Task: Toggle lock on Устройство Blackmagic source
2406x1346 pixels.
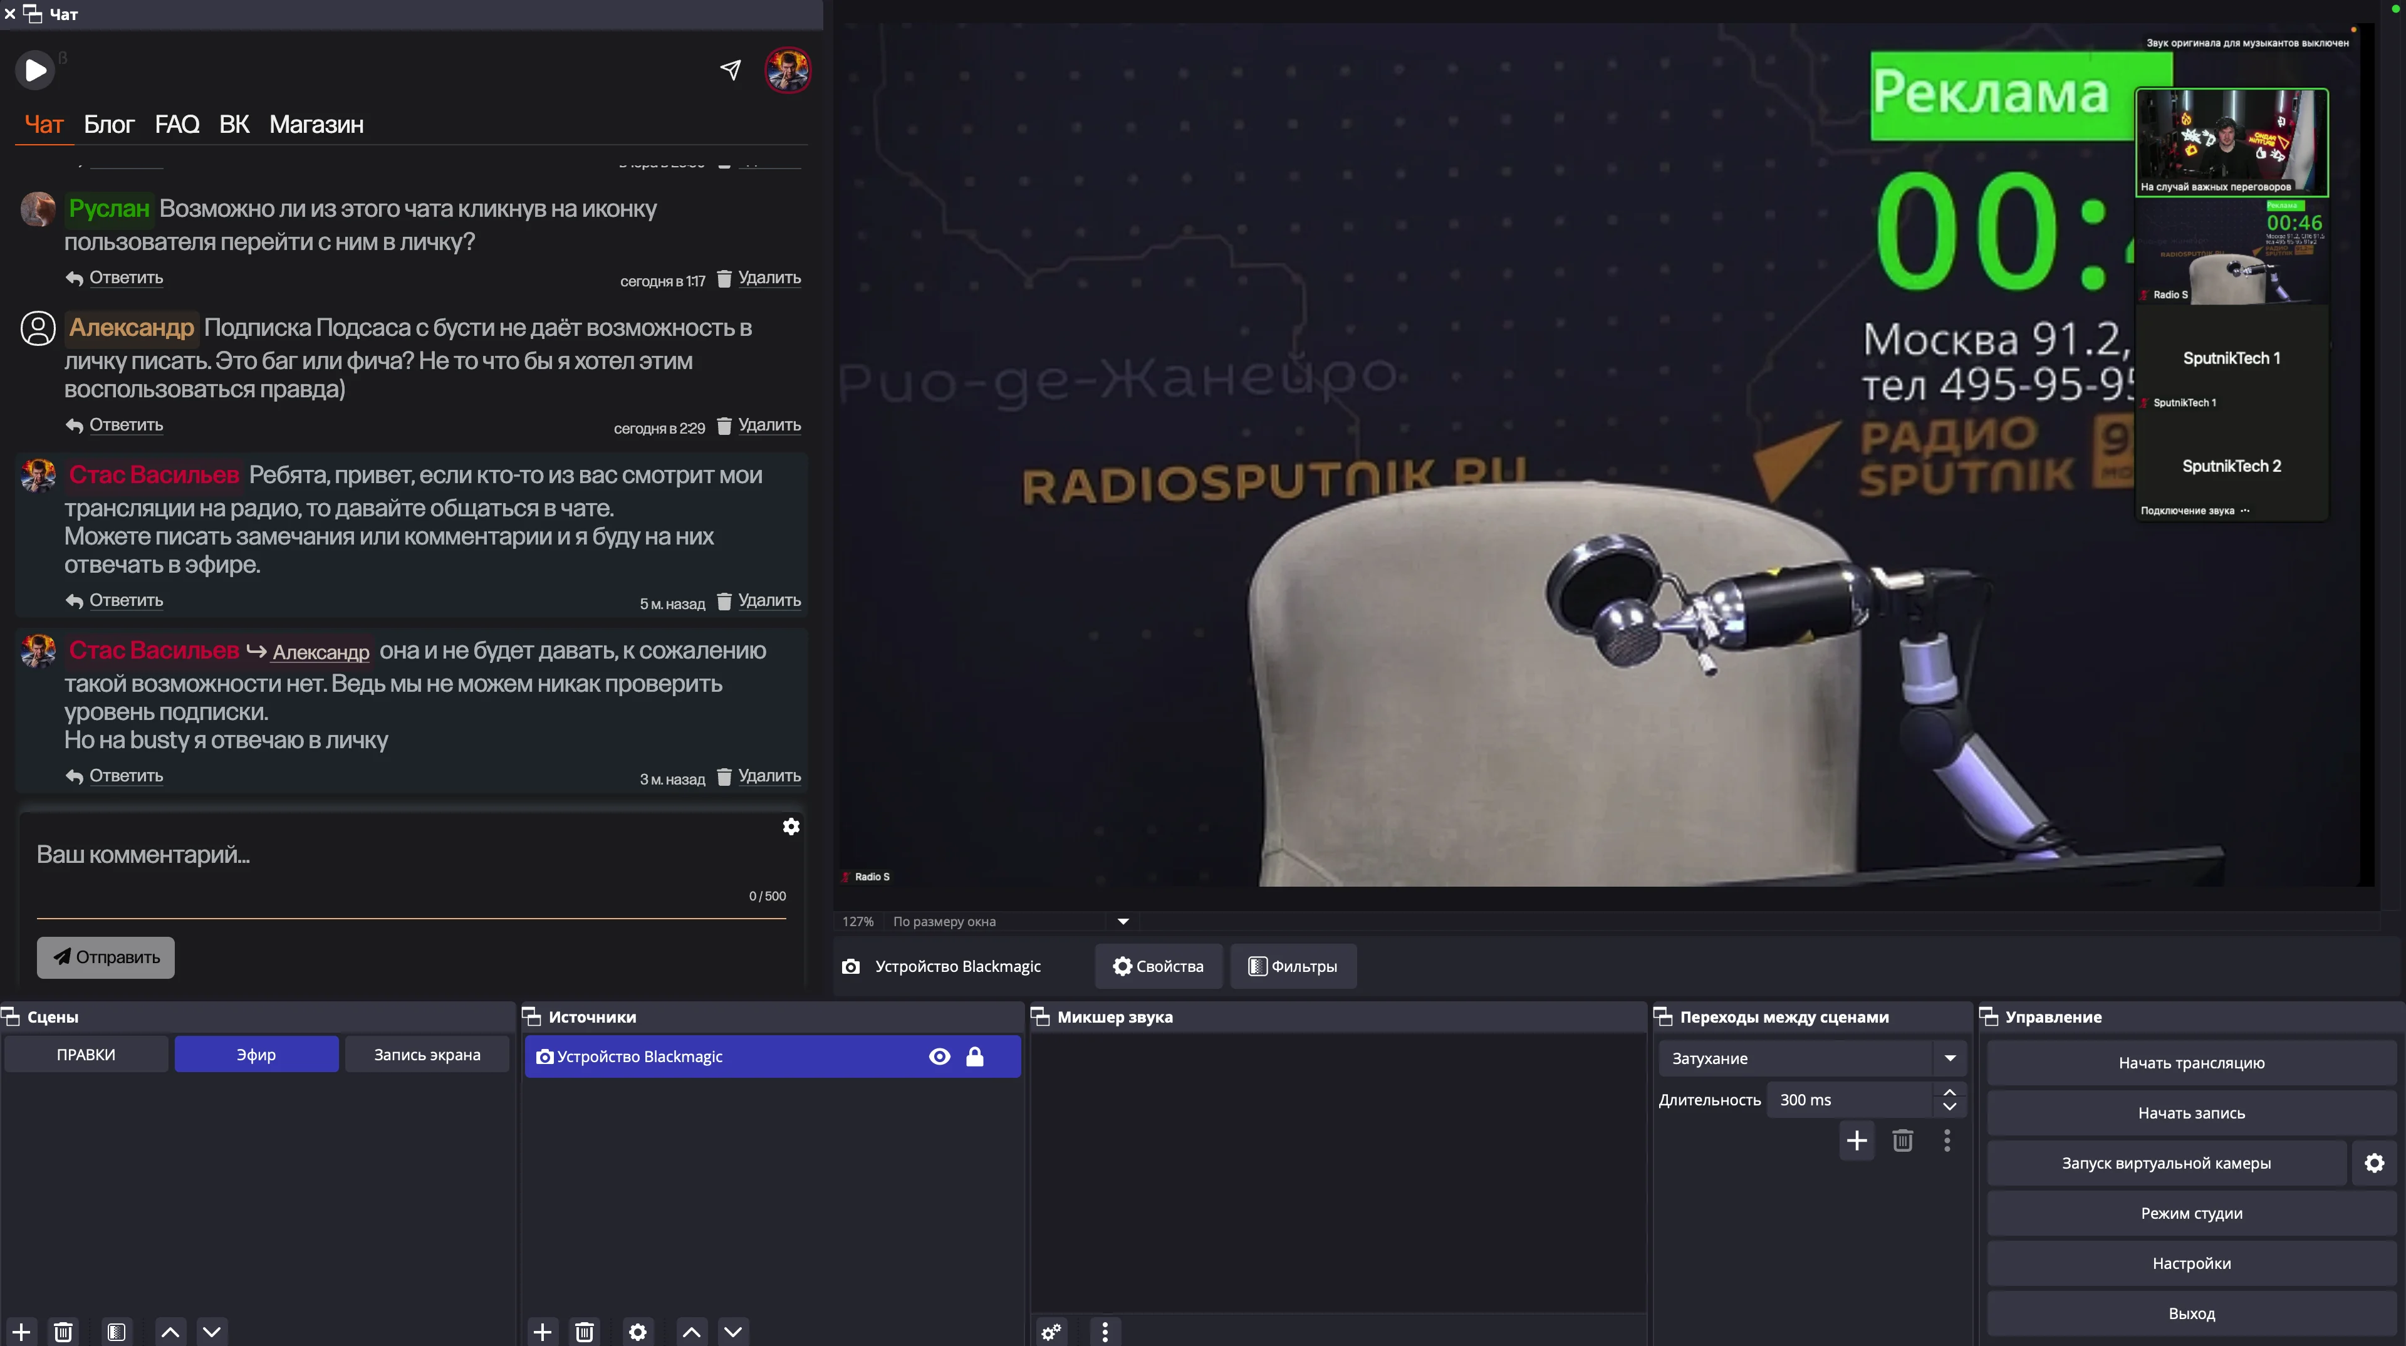Action: [974, 1056]
